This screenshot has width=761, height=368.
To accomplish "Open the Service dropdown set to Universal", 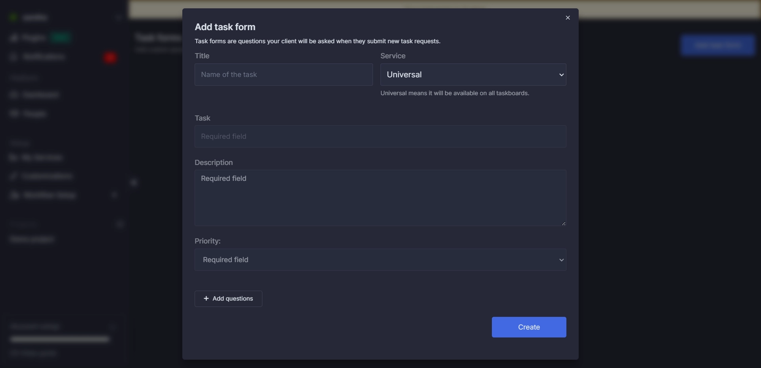I will [x=473, y=75].
